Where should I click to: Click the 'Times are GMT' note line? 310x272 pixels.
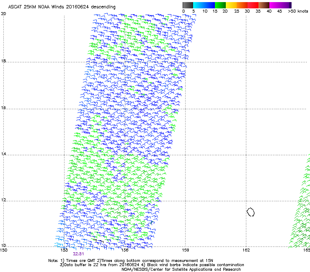(x=131, y=261)
